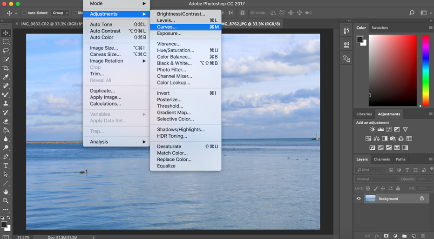
Task: Select the Healing Brush tool
Action: click(x=6, y=86)
